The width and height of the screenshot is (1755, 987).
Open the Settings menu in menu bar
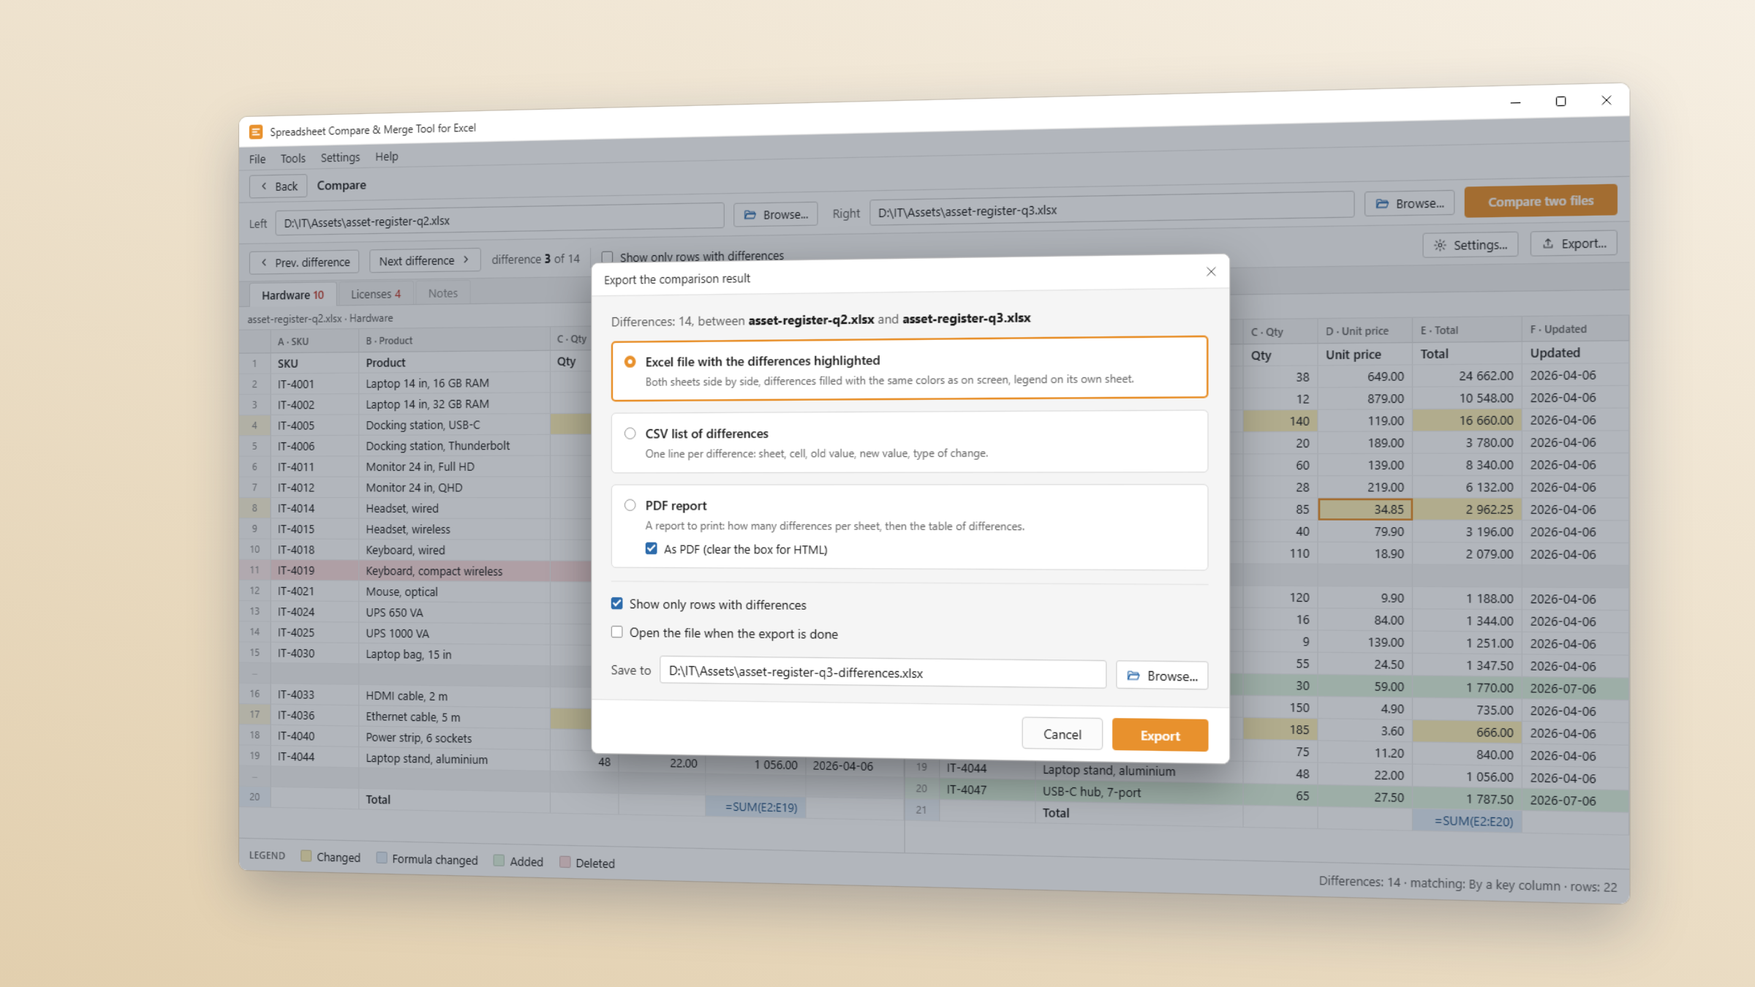pyautogui.click(x=340, y=157)
